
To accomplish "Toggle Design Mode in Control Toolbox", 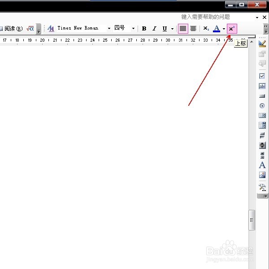I will pyautogui.click(x=262, y=43).
